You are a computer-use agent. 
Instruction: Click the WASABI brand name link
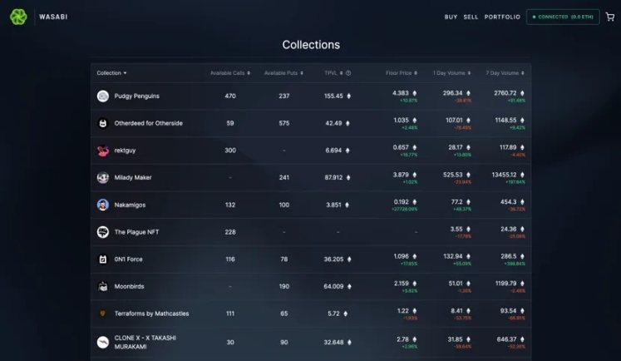(53, 17)
